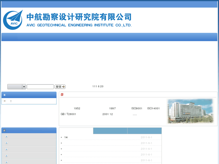Click the text 1997 in the introduction
Screen dimensions: 219x164
pos(112,108)
